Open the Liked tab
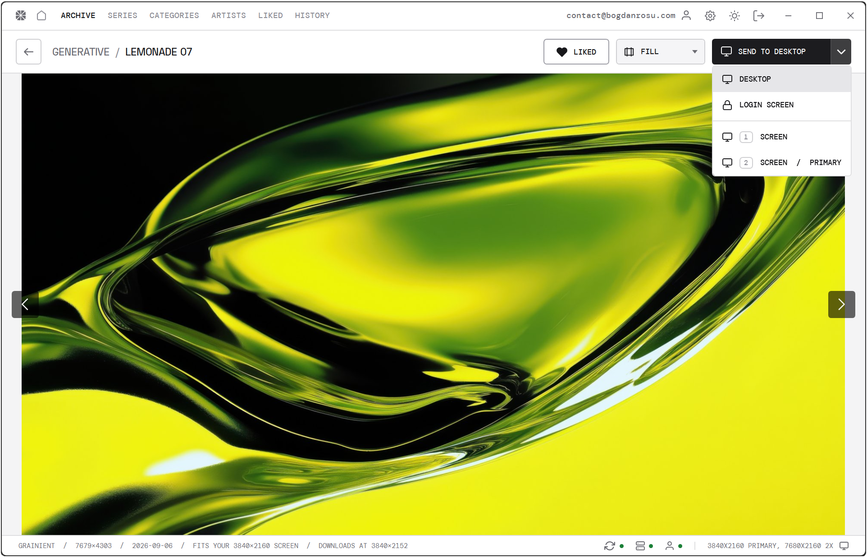This screenshot has height=558, width=867. click(x=270, y=15)
